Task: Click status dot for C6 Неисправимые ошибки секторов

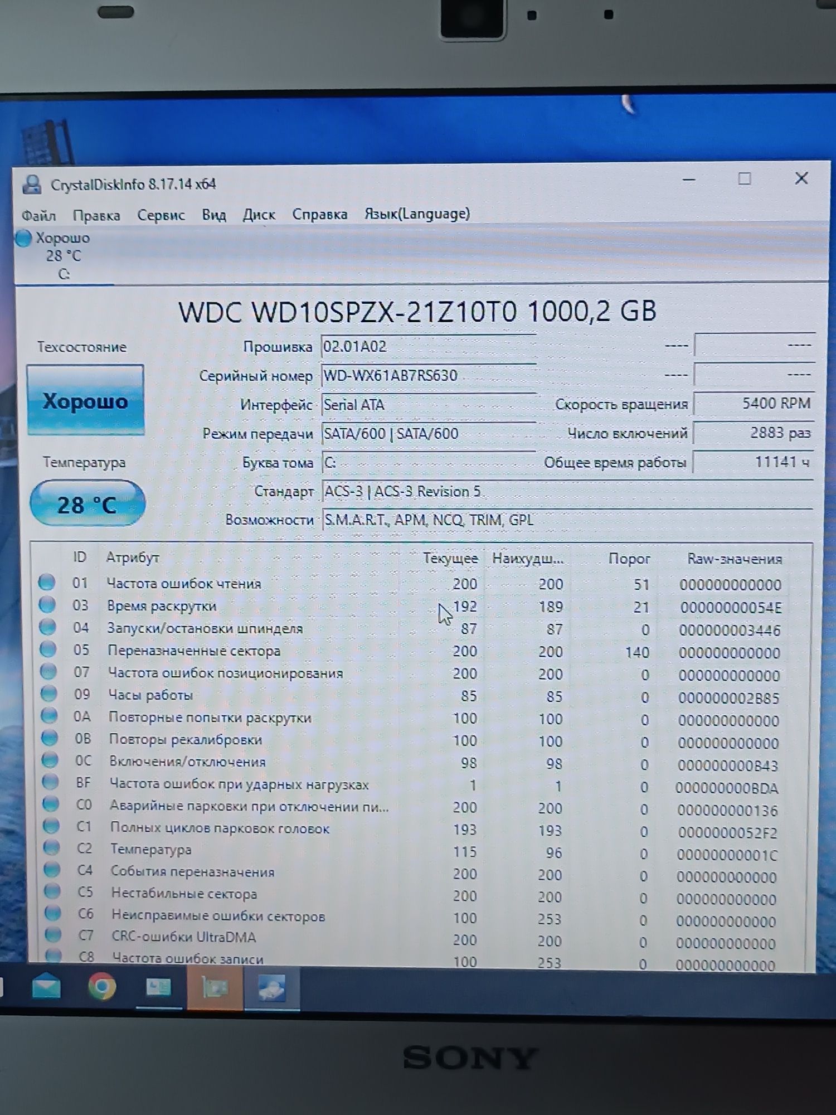Action: point(53,913)
